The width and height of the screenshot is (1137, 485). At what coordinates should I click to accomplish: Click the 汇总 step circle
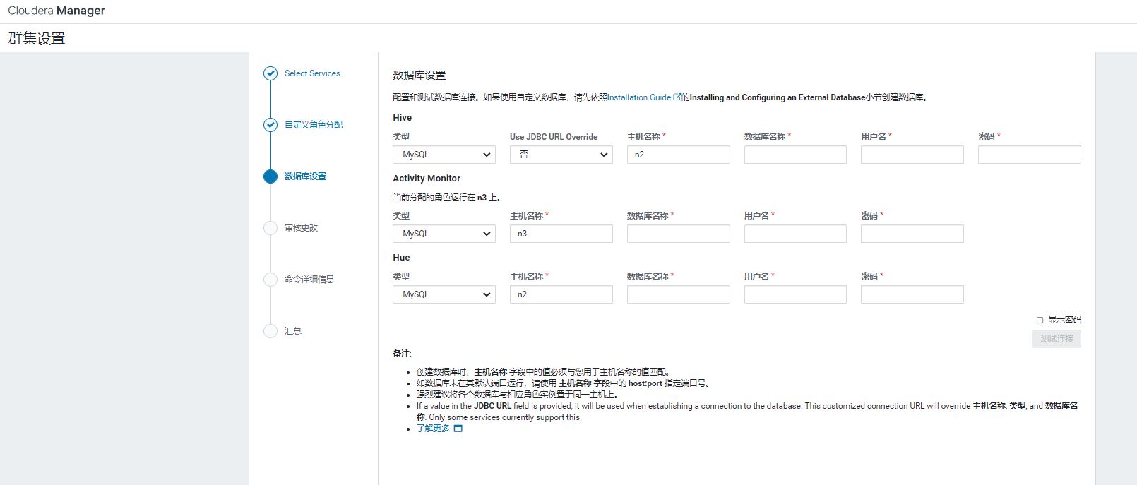pos(270,331)
